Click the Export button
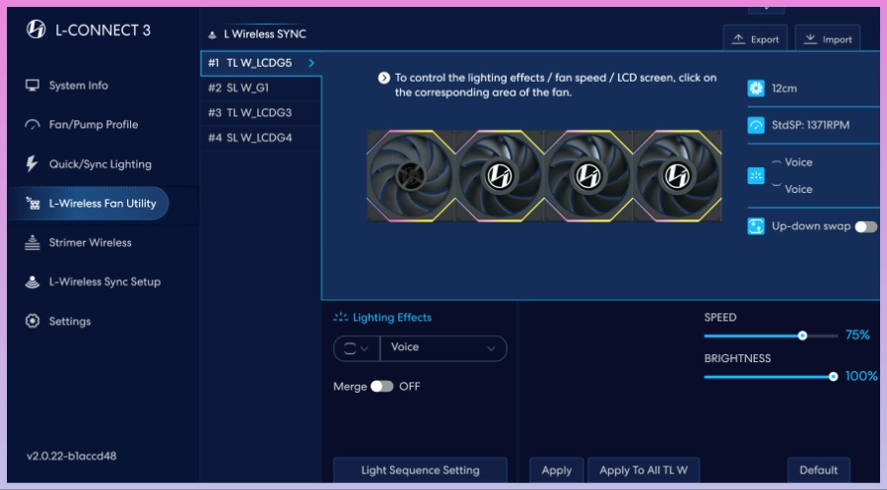Viewport: 887px width, 490px height. (x=755, y=39)
